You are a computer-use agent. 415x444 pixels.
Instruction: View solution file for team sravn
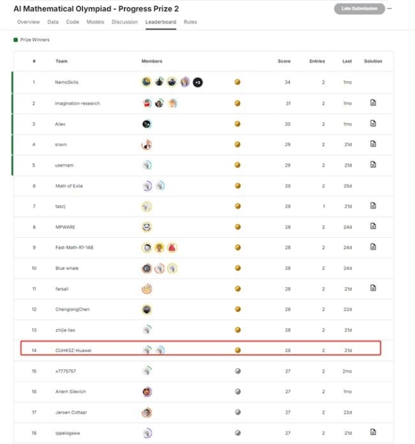pyautogui.click(x=373, y=144)
